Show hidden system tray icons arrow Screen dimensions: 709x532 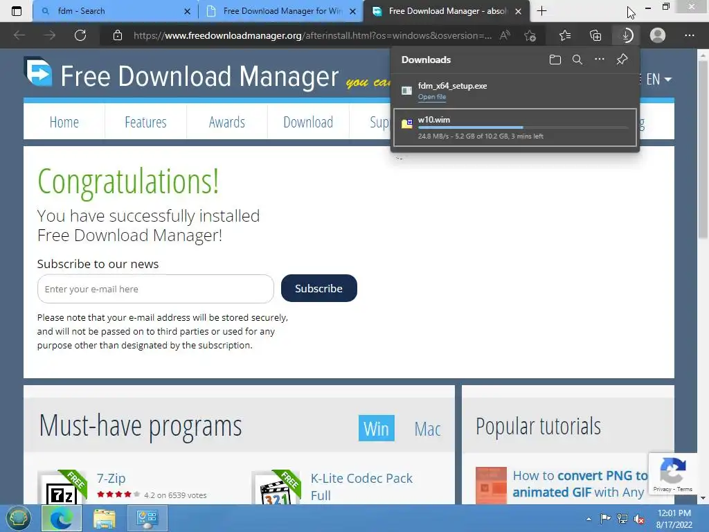coord(589,519)
